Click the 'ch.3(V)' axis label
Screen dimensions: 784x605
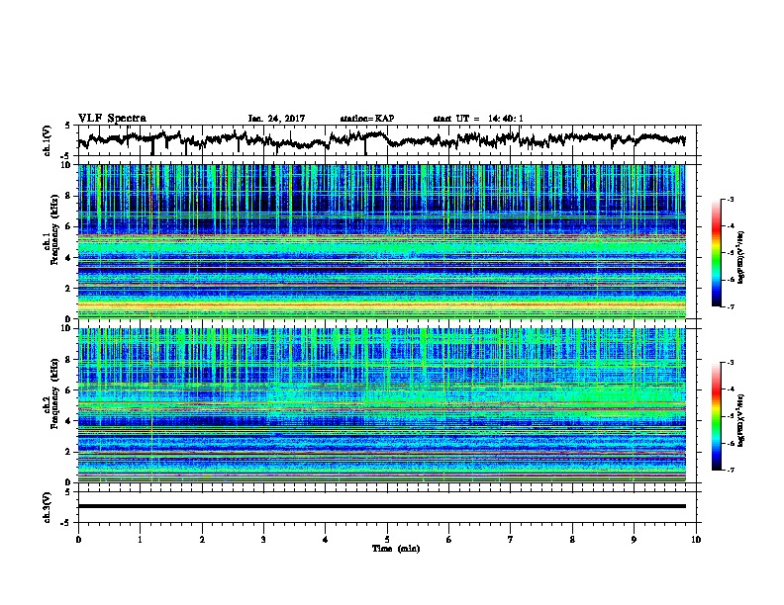tap(47, 507)
